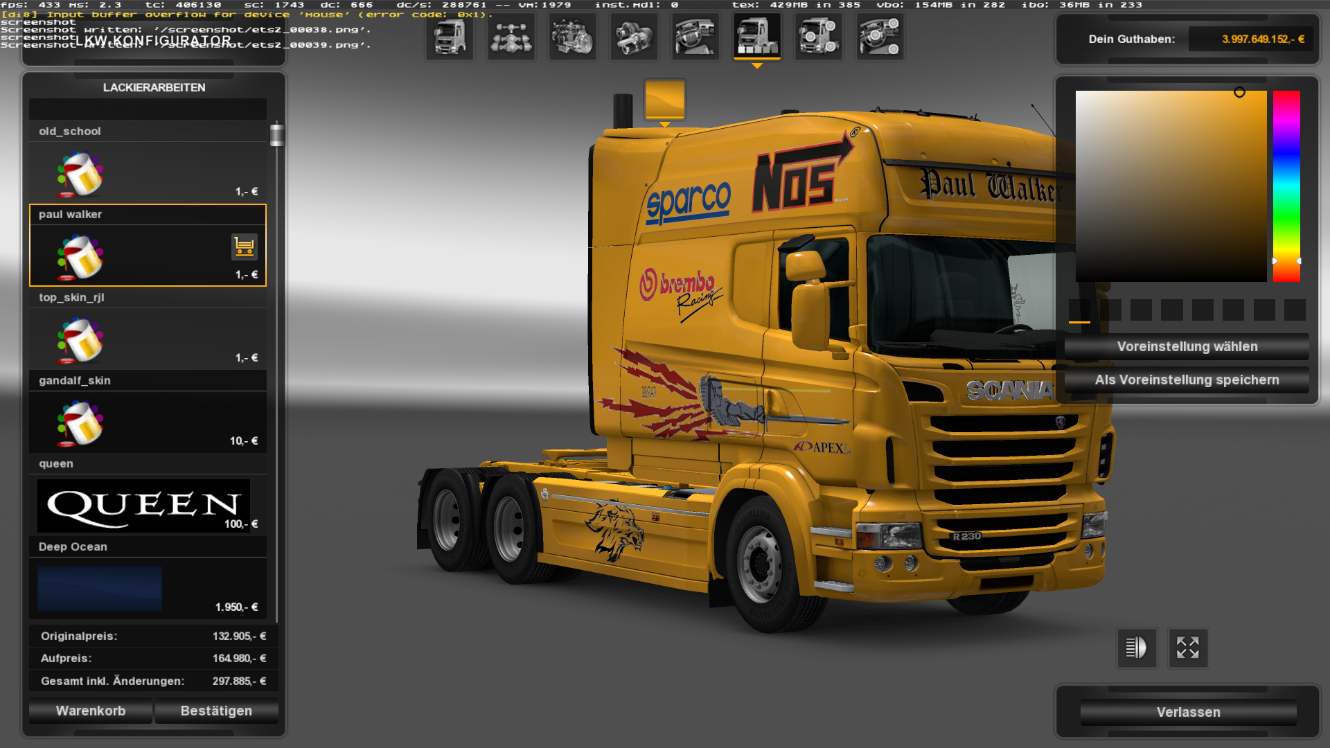Confirm changes with Bestätigen
The image size is (1330, 748).
(x=216, y=711)
